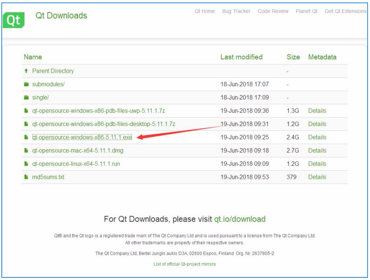Viewport: 370px width, 280px height.
Task: Click date 18-Jun-2018 17:07
Action: (245, 84)
